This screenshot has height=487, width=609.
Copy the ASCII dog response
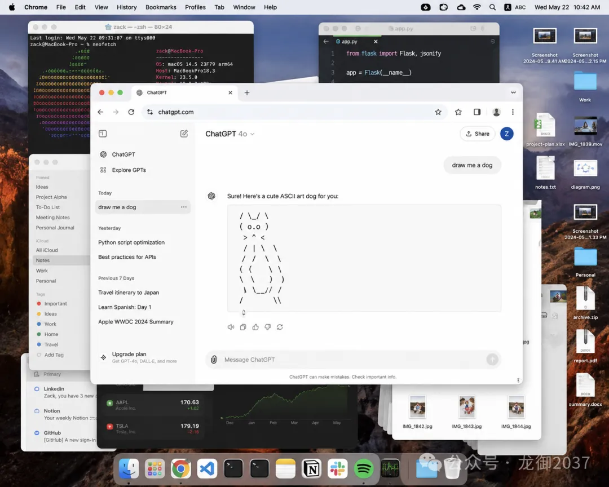click(x=243, y=327)
